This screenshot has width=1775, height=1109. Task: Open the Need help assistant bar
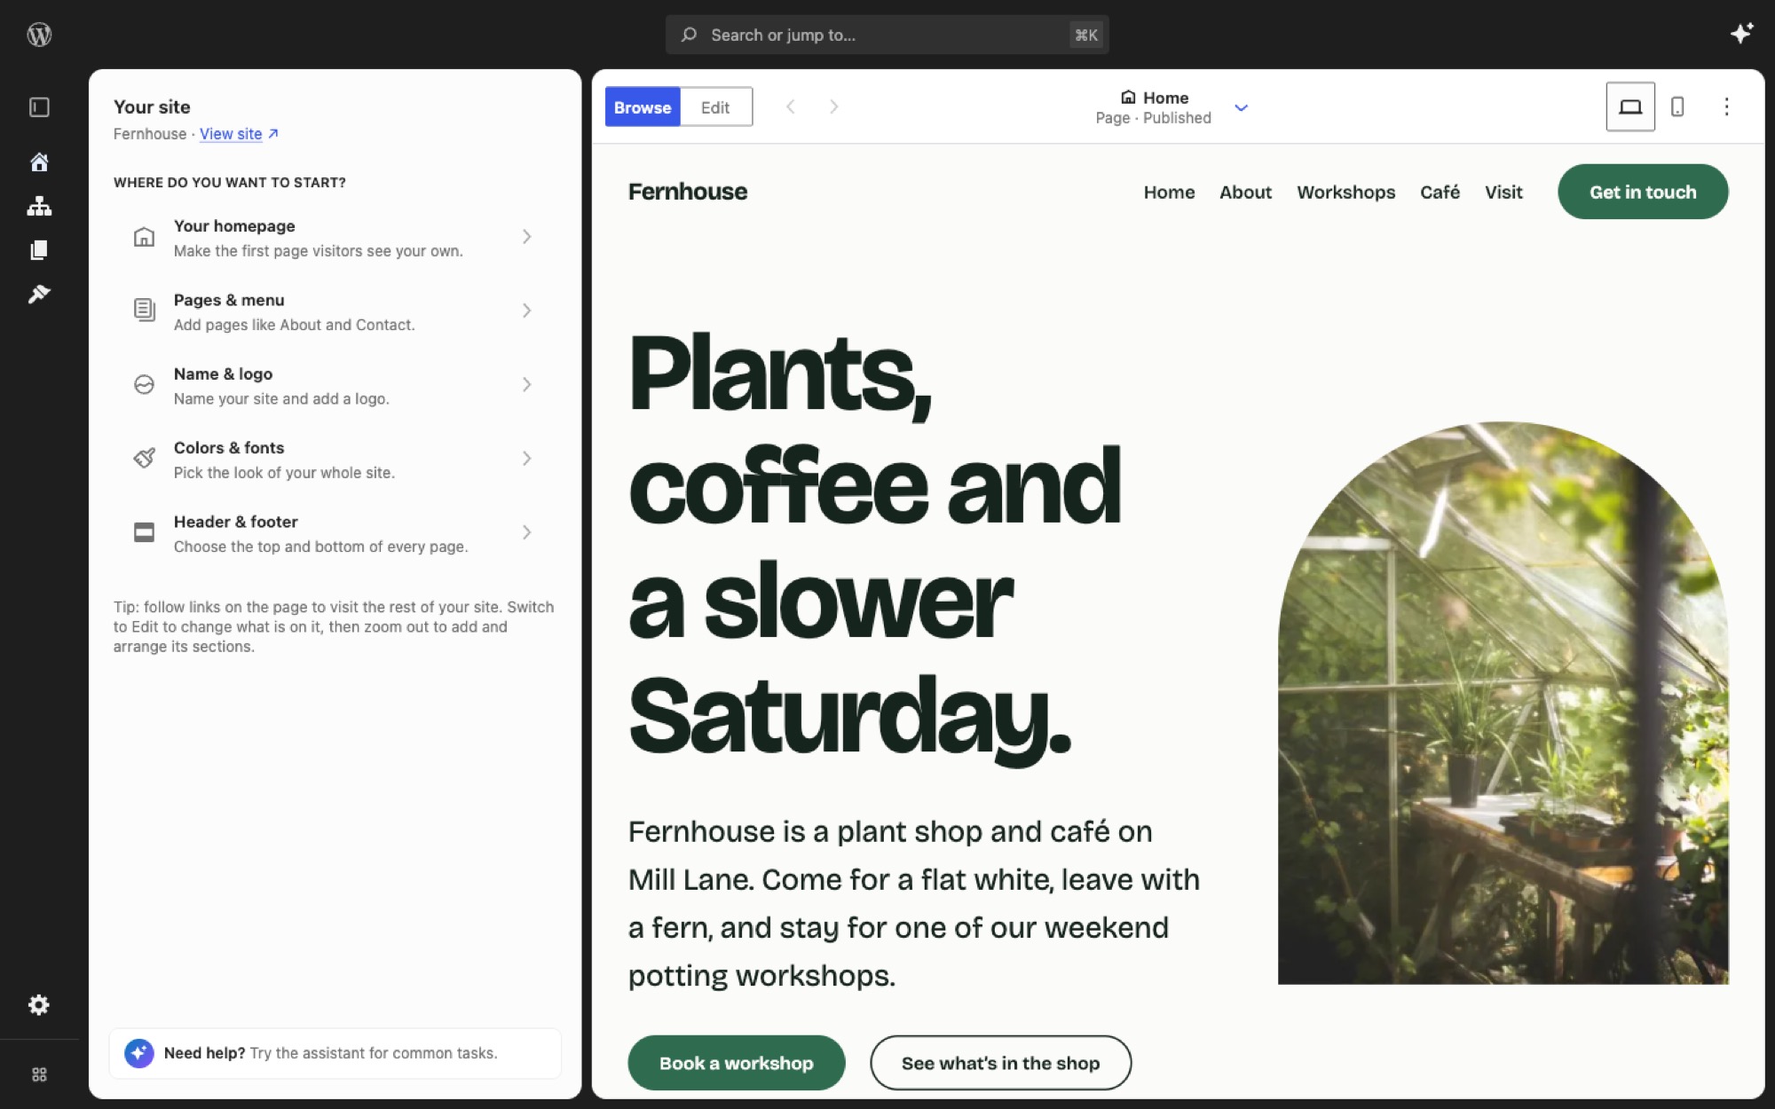coord(335,1053)
